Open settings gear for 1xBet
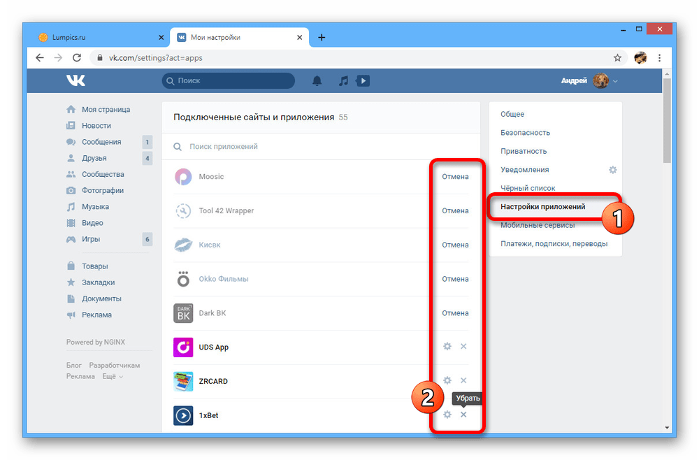699x460 pixels. (x=447, y=415)
